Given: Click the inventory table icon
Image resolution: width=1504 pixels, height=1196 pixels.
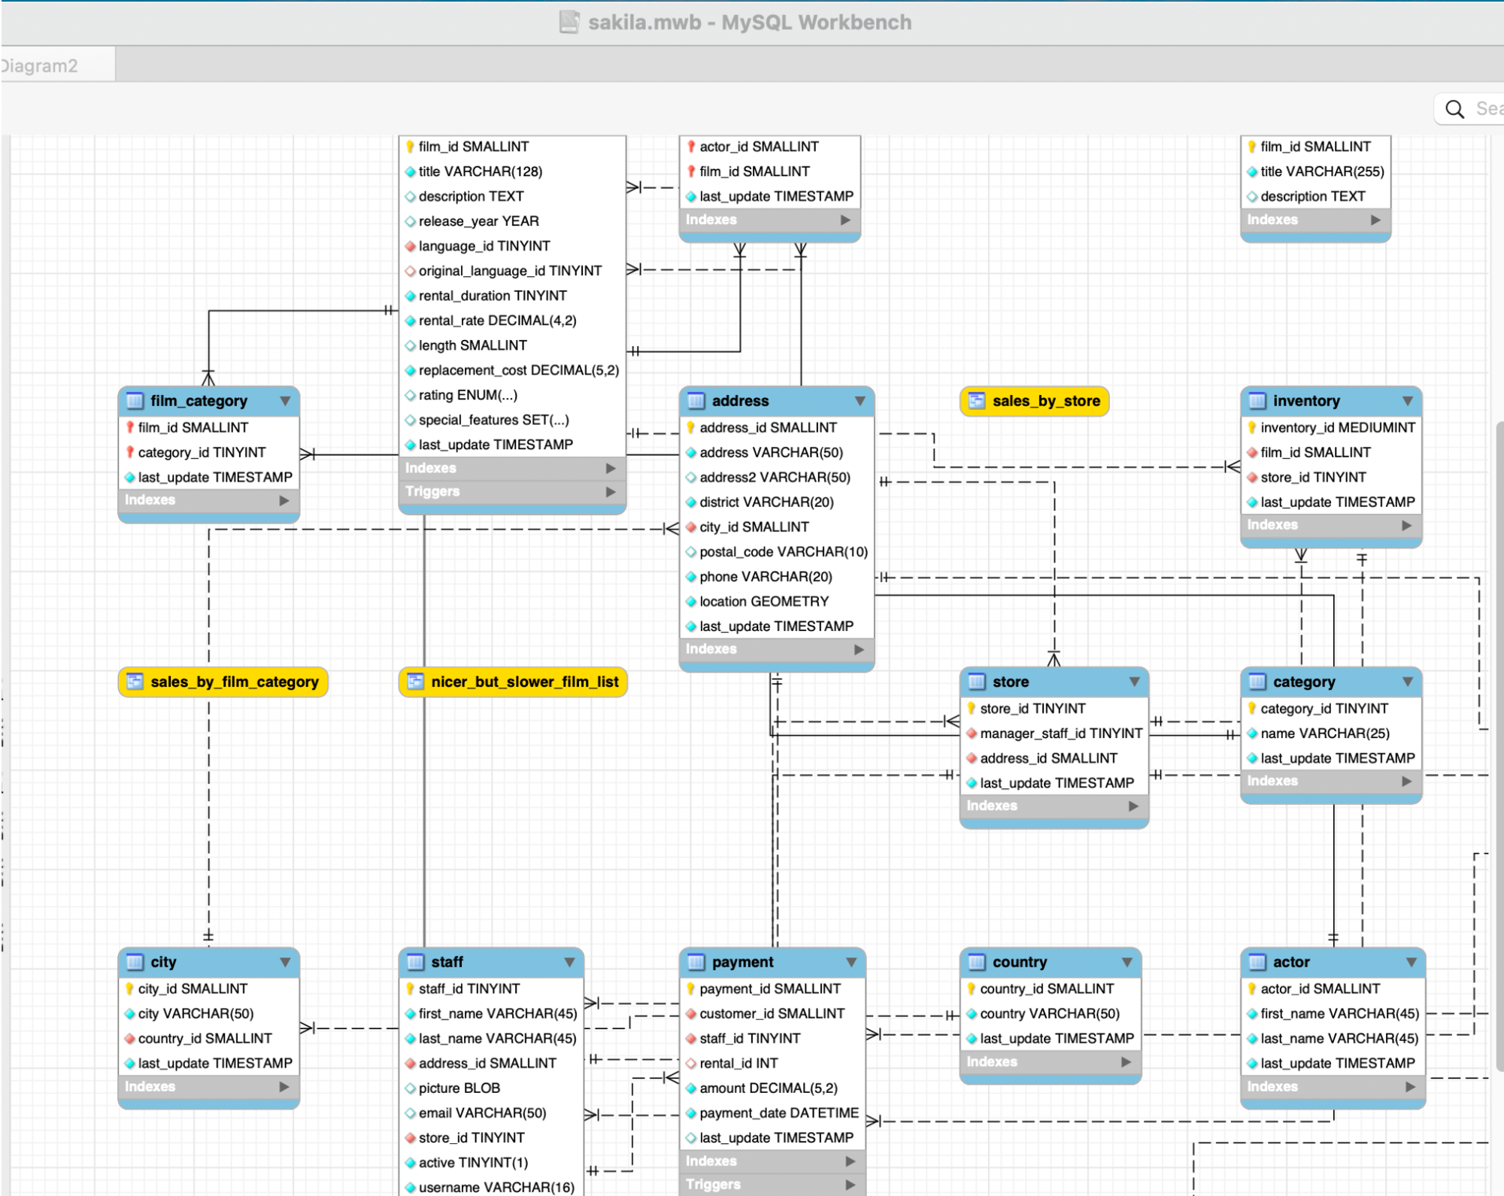Looking at the screenshot, I should tap(1257, 401).
